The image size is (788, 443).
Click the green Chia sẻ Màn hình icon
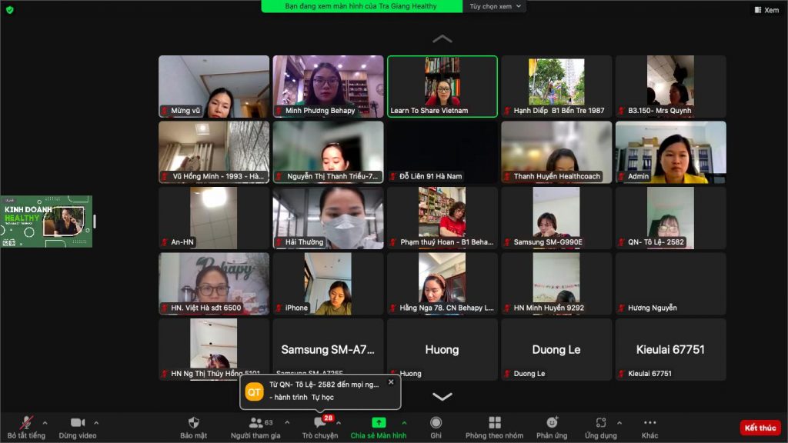pyautogui.click(x=379, y=422)
